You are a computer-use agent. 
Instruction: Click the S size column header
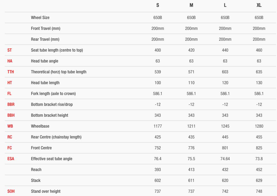click(x=158, y=5)
